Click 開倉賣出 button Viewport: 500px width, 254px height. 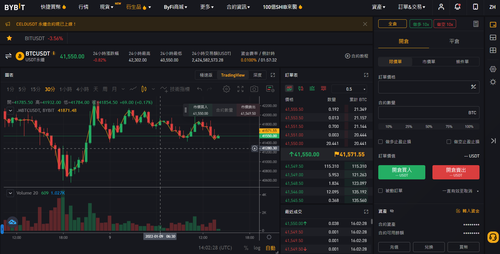(x=456, y=172)
